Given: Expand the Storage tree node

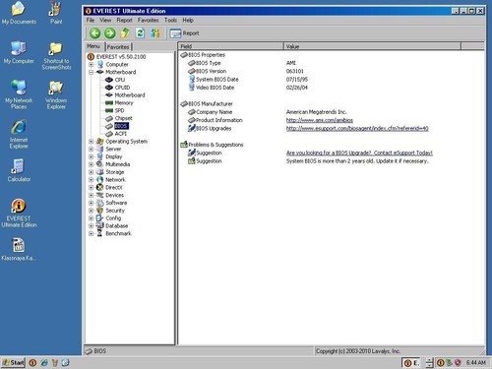Looking at the screenshot, I should click(92, 172).
